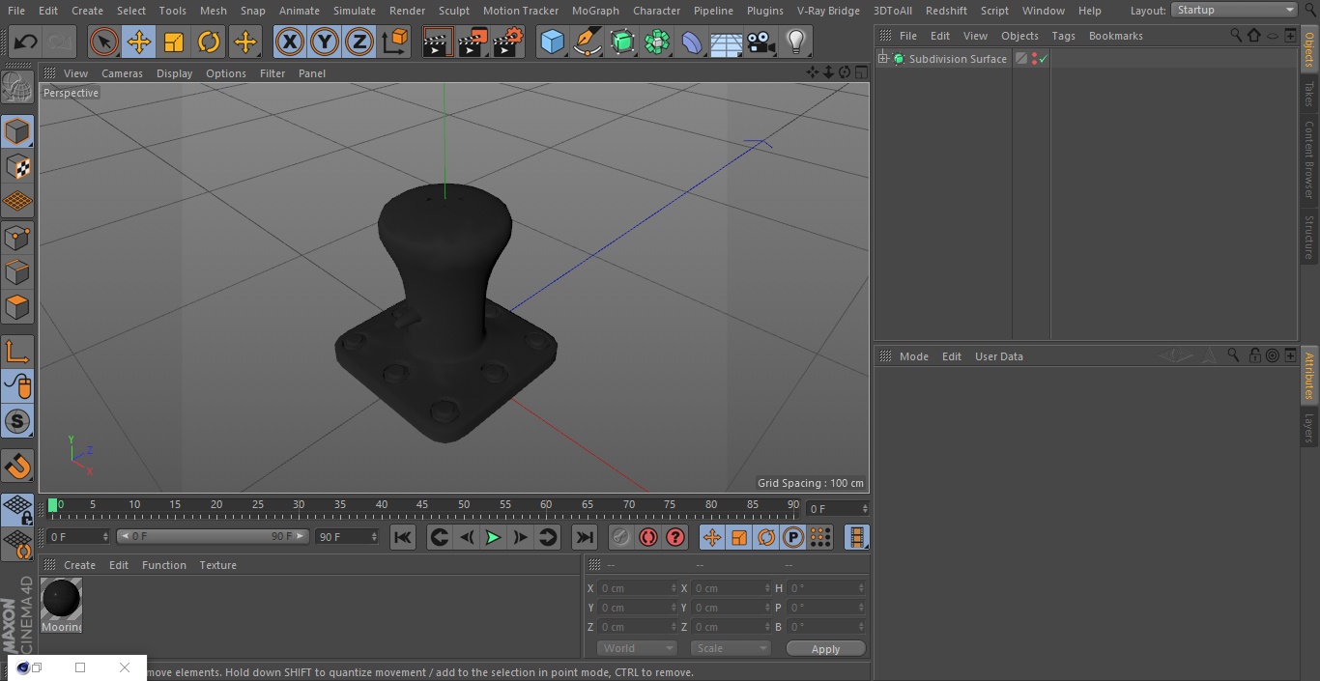Open Edit Render Settings icon
Viewport: 1320px width, 681px height.
coord(508,42)
